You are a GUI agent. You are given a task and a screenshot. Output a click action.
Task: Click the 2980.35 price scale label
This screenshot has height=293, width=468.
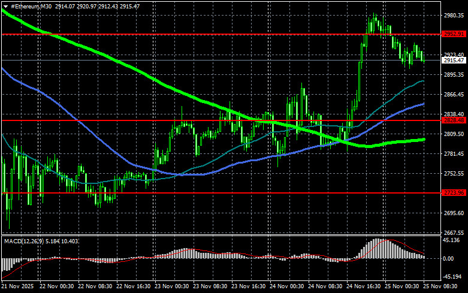[x=454, y=15]
